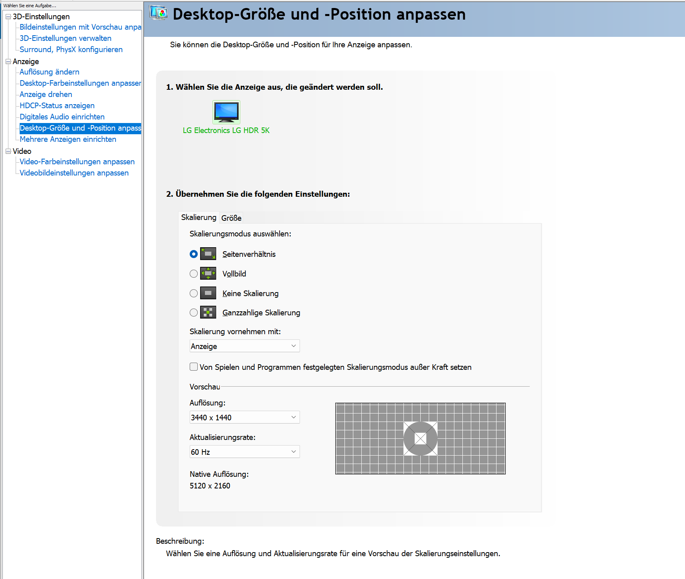Select the Keine Skalierung radio button
This screenshot has height=579, width=685.
point(194,293)
